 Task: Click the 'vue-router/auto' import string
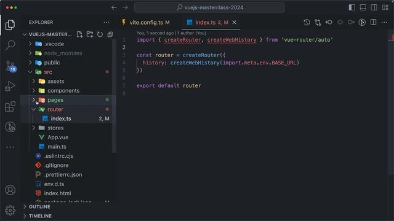click(x=307, y=40)
